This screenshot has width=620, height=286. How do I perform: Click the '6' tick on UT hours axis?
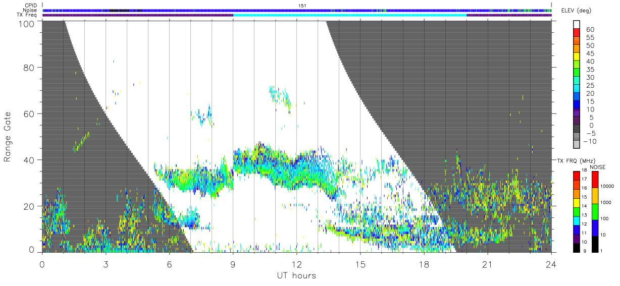point(169,264)
